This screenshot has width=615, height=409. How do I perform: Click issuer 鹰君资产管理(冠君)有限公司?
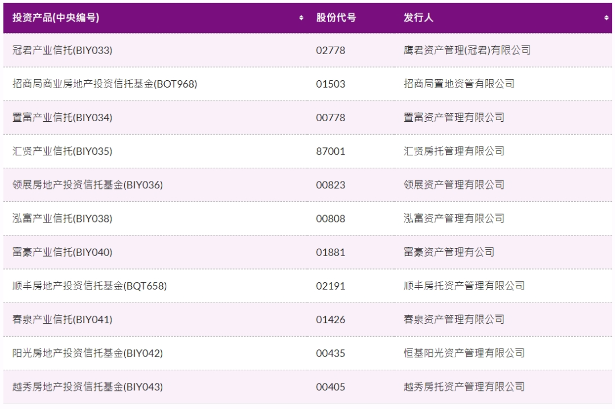click(467, 50)
